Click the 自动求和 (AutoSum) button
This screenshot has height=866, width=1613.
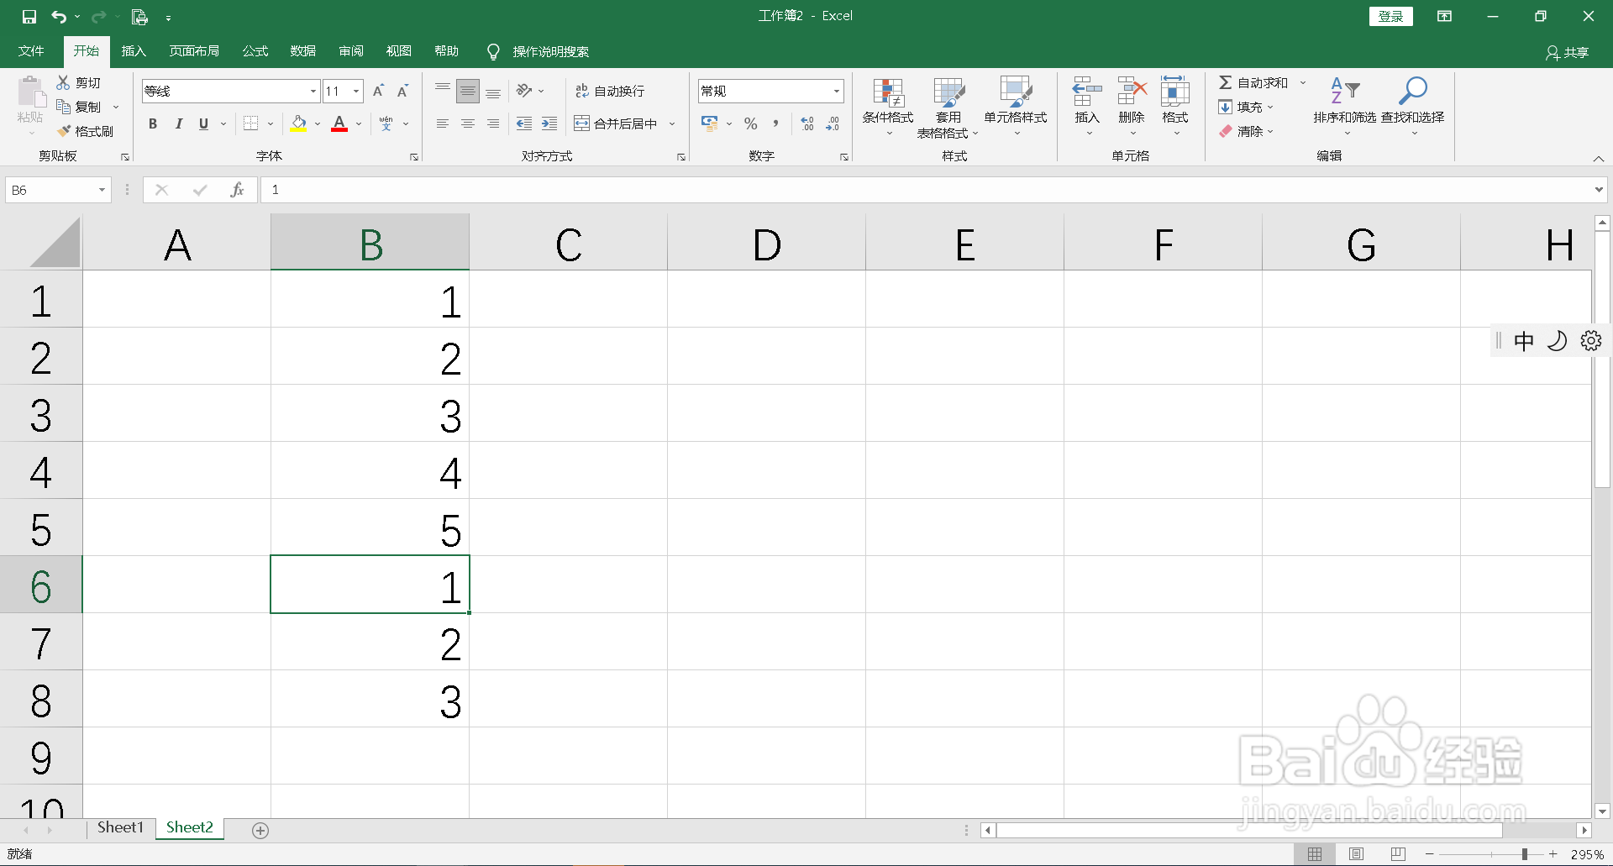click(x=1253, y=82)
